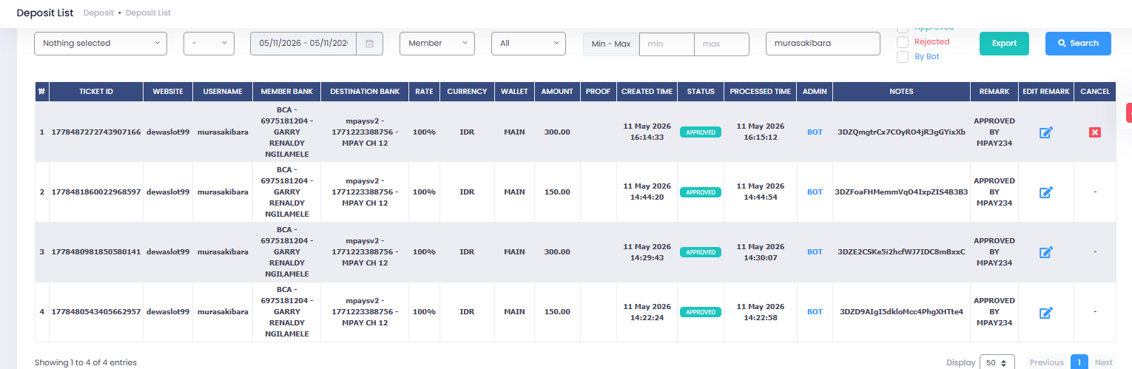The height and width of the screenshot is (369, 1132).
Task: Sort by the CURRENCY column header
Action: [x=467, y=92]
